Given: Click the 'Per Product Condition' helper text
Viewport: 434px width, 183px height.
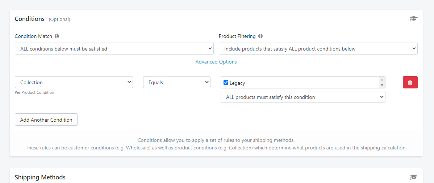Looking at the screenshot, I should [34, 93].
